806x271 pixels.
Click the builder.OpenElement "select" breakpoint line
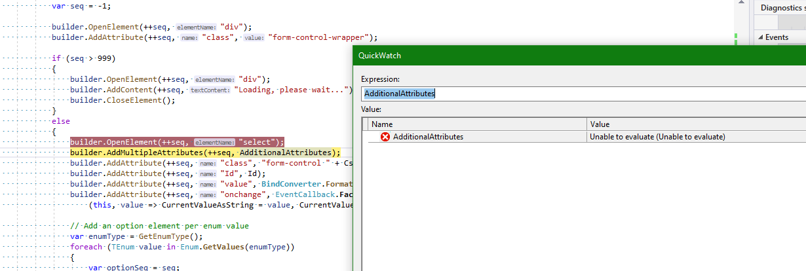pyautogui.click(x=177, y=142)
